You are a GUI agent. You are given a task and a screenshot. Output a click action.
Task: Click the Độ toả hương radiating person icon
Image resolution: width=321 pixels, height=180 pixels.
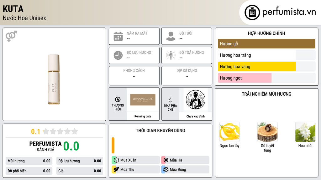171,55
